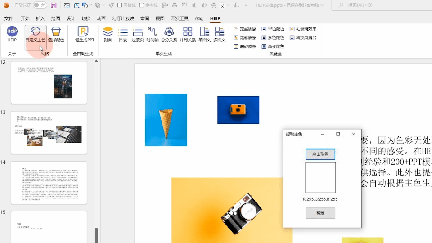The image size is (432, 243).
Task: Apply 多色配色 multi color scheme
Action: 273,37
